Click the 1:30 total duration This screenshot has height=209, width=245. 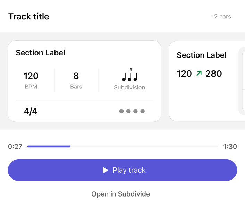click(230, 147)
